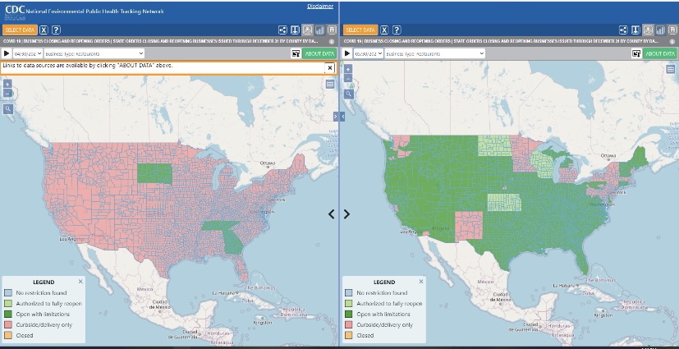Open the help question mark in left panel
679x349 pixels.
[57, 30]
